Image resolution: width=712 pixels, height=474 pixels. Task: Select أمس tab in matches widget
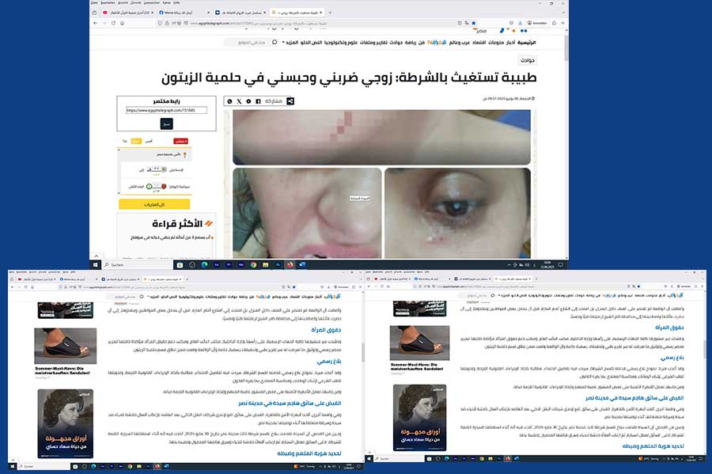pos(149,141)
